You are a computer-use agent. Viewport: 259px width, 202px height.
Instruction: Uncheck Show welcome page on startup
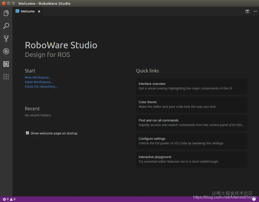pyautogui.click(x=27, y=133)
